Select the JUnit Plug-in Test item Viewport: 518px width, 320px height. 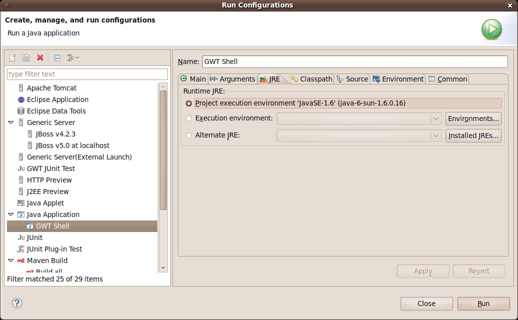point(54,249)
